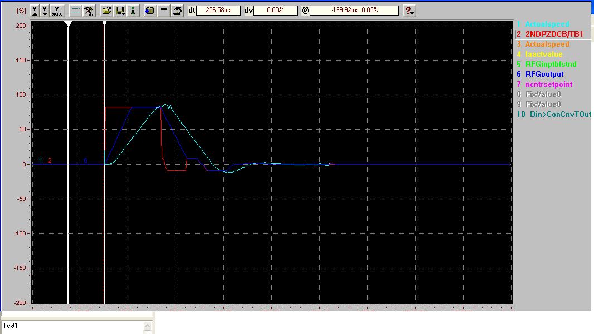Click the [%] axis unit label
Viewport: 594px width, 334px height.
21,11
